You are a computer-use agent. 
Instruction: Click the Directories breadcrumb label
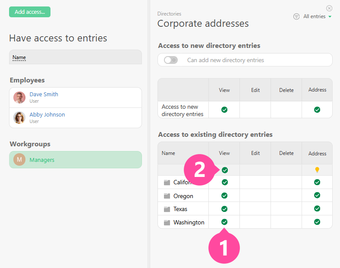[169, 14]
